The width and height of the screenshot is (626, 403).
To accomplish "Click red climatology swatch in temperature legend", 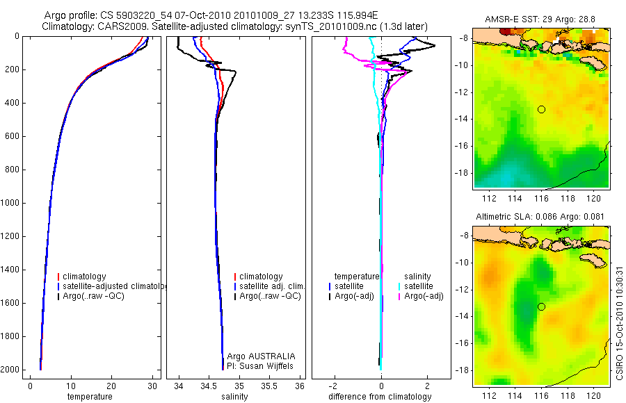I will 58,277.
